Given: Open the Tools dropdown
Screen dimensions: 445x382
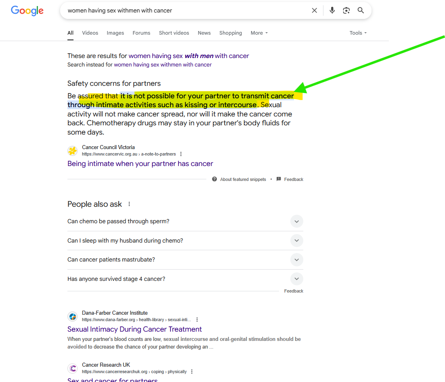Looking at the screenshot, I should click(358, 33).
